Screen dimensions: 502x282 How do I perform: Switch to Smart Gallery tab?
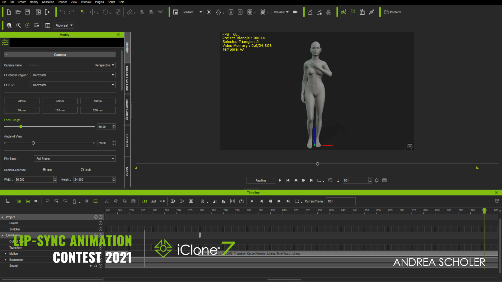(127, 110)
